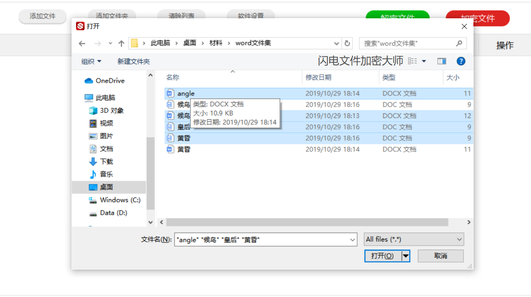
Task: Click the navigation pane scroll down arrow
Action: click(x=150, y=222)
